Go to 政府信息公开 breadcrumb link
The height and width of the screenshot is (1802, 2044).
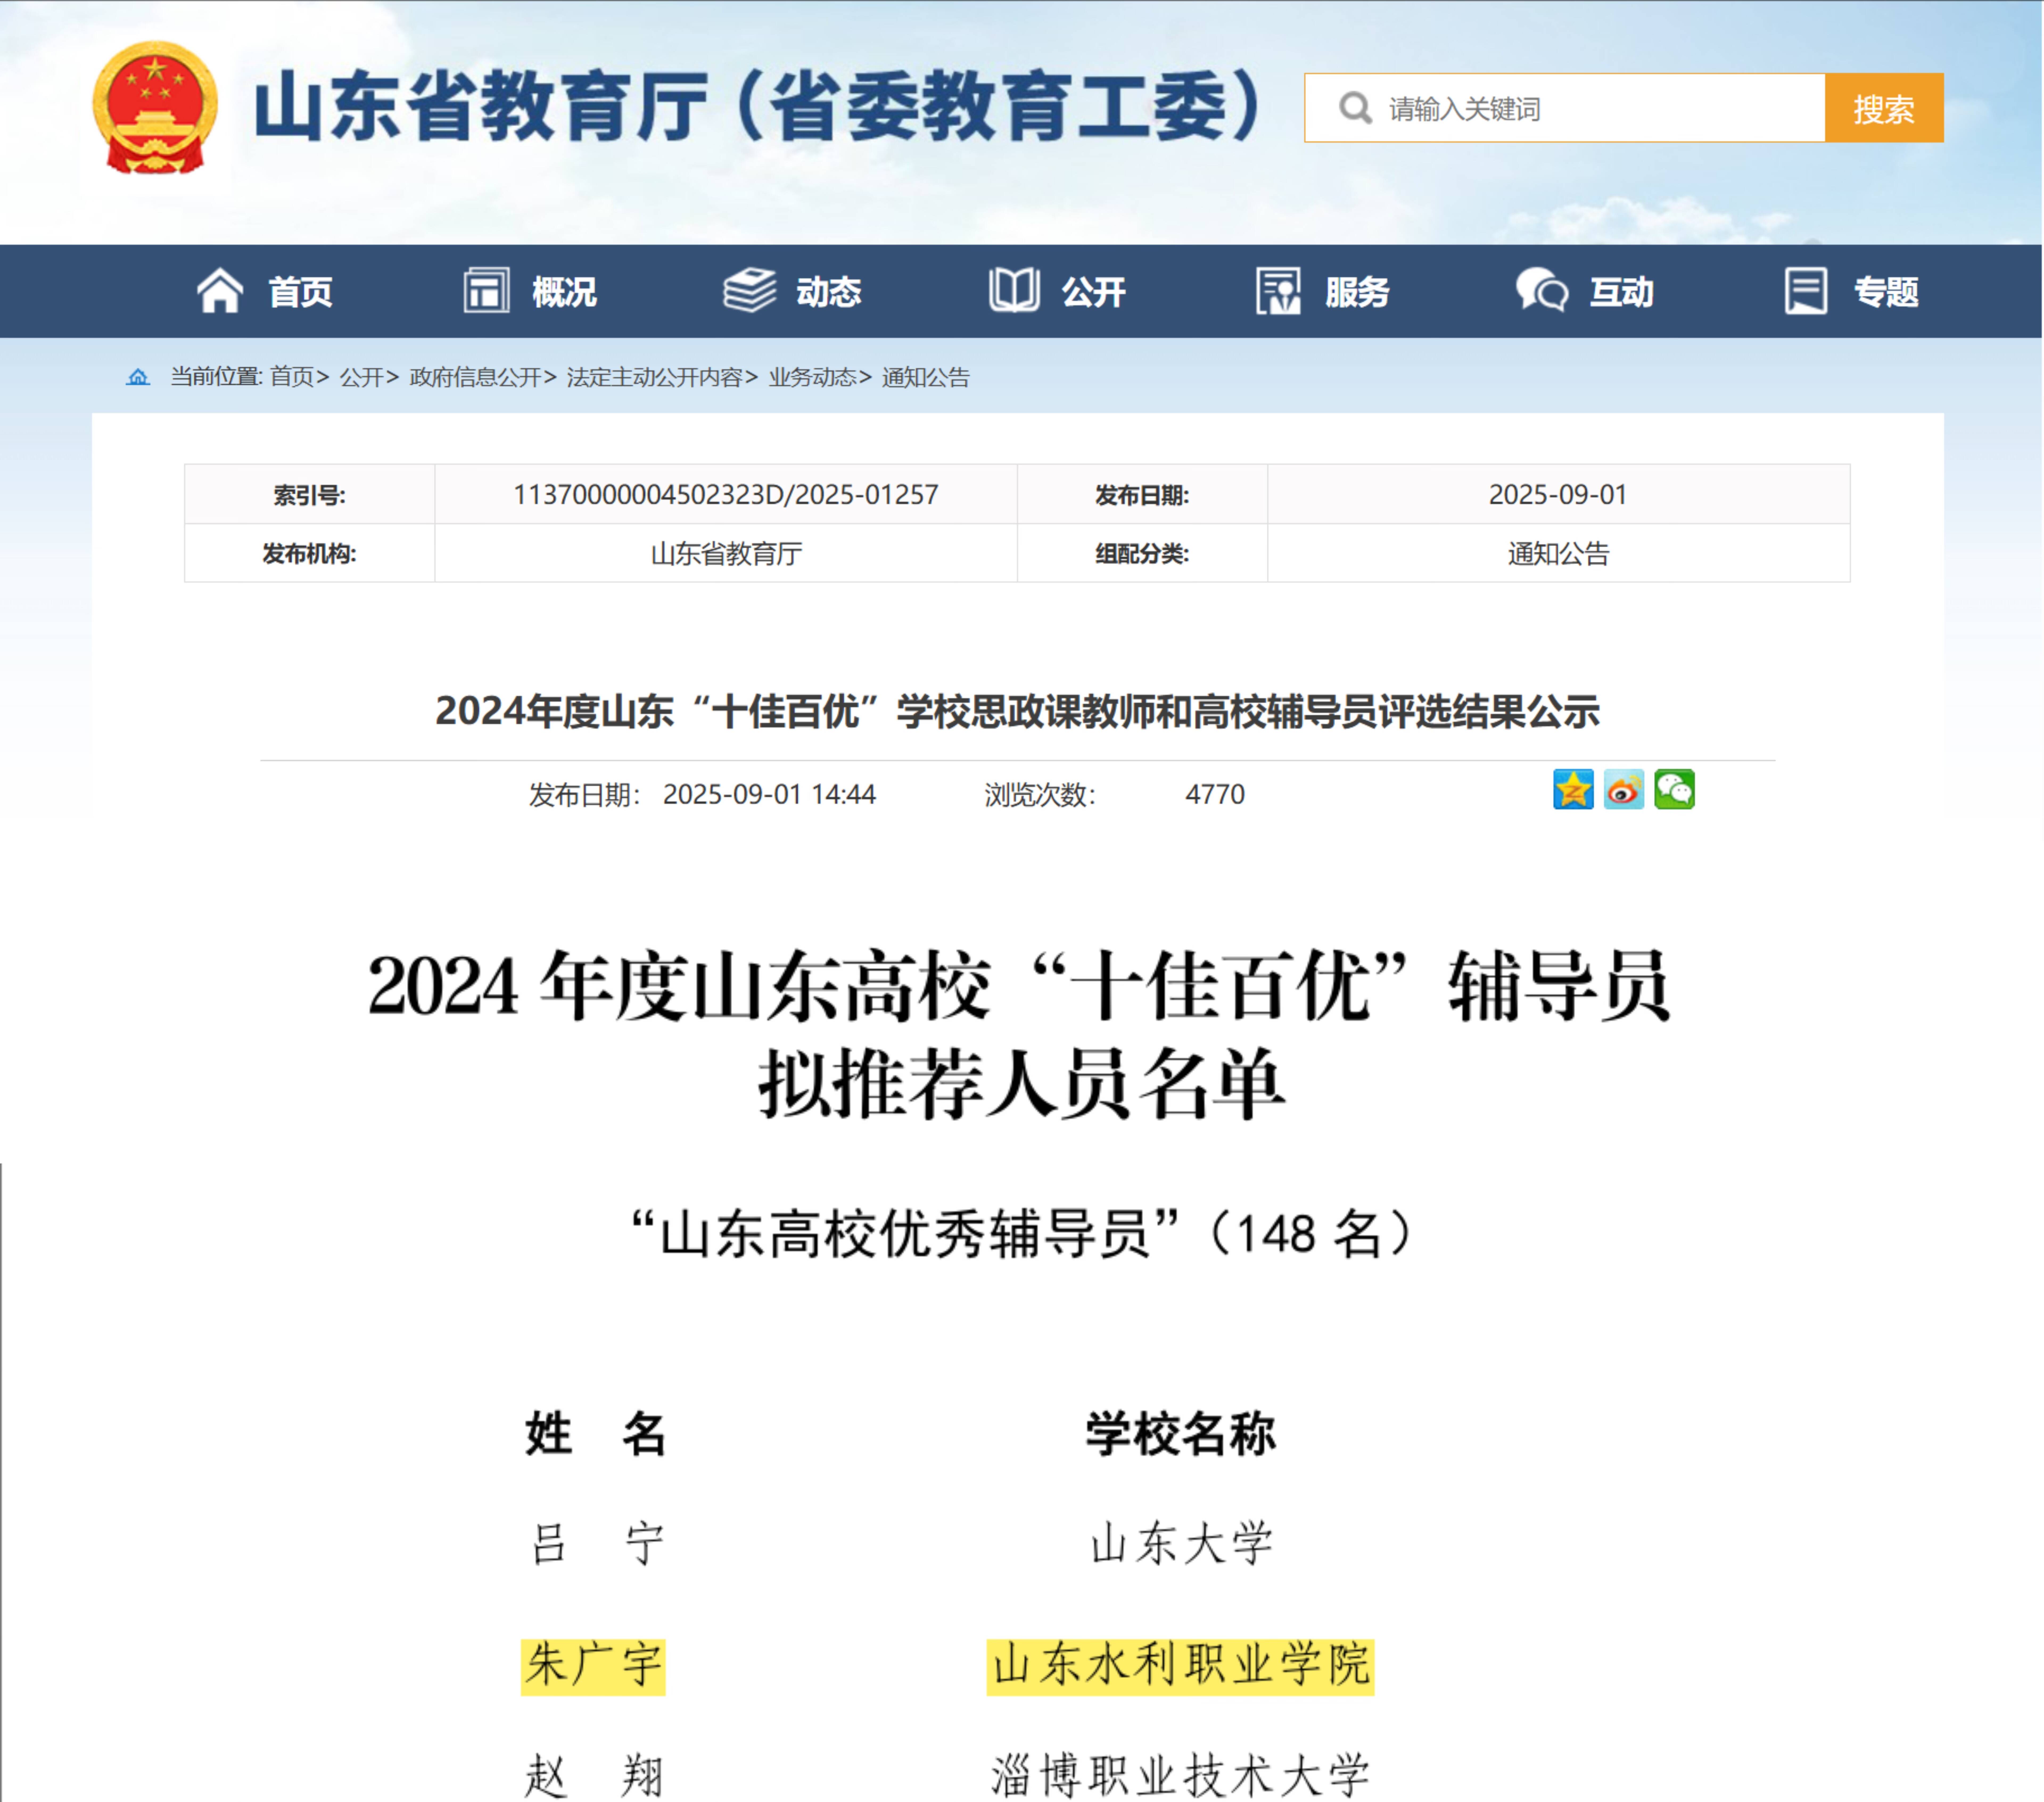tap(475, 377)
